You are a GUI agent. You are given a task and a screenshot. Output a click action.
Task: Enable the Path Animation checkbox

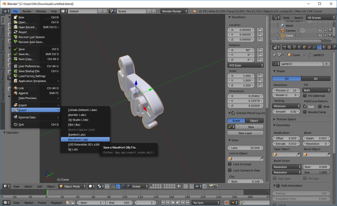[x=278, y=186]
